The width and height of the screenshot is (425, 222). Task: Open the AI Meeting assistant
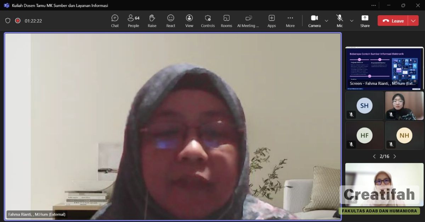click(x=248, y=21)
